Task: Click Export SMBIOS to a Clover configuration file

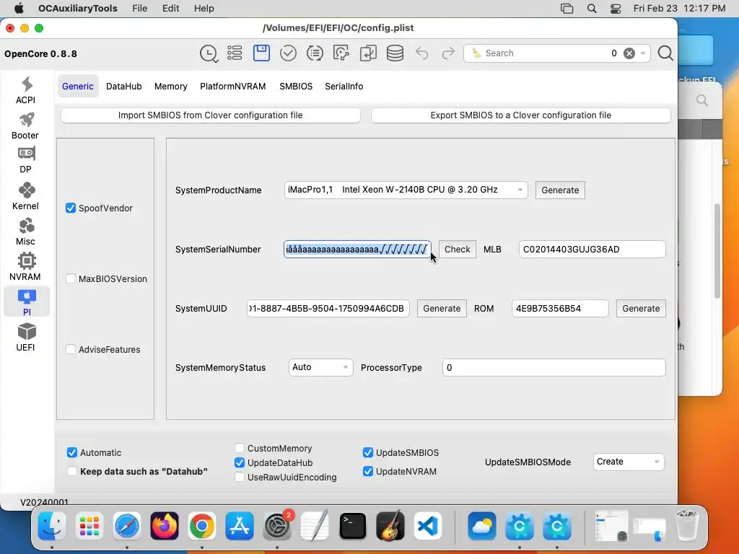Action: point(521,115)
